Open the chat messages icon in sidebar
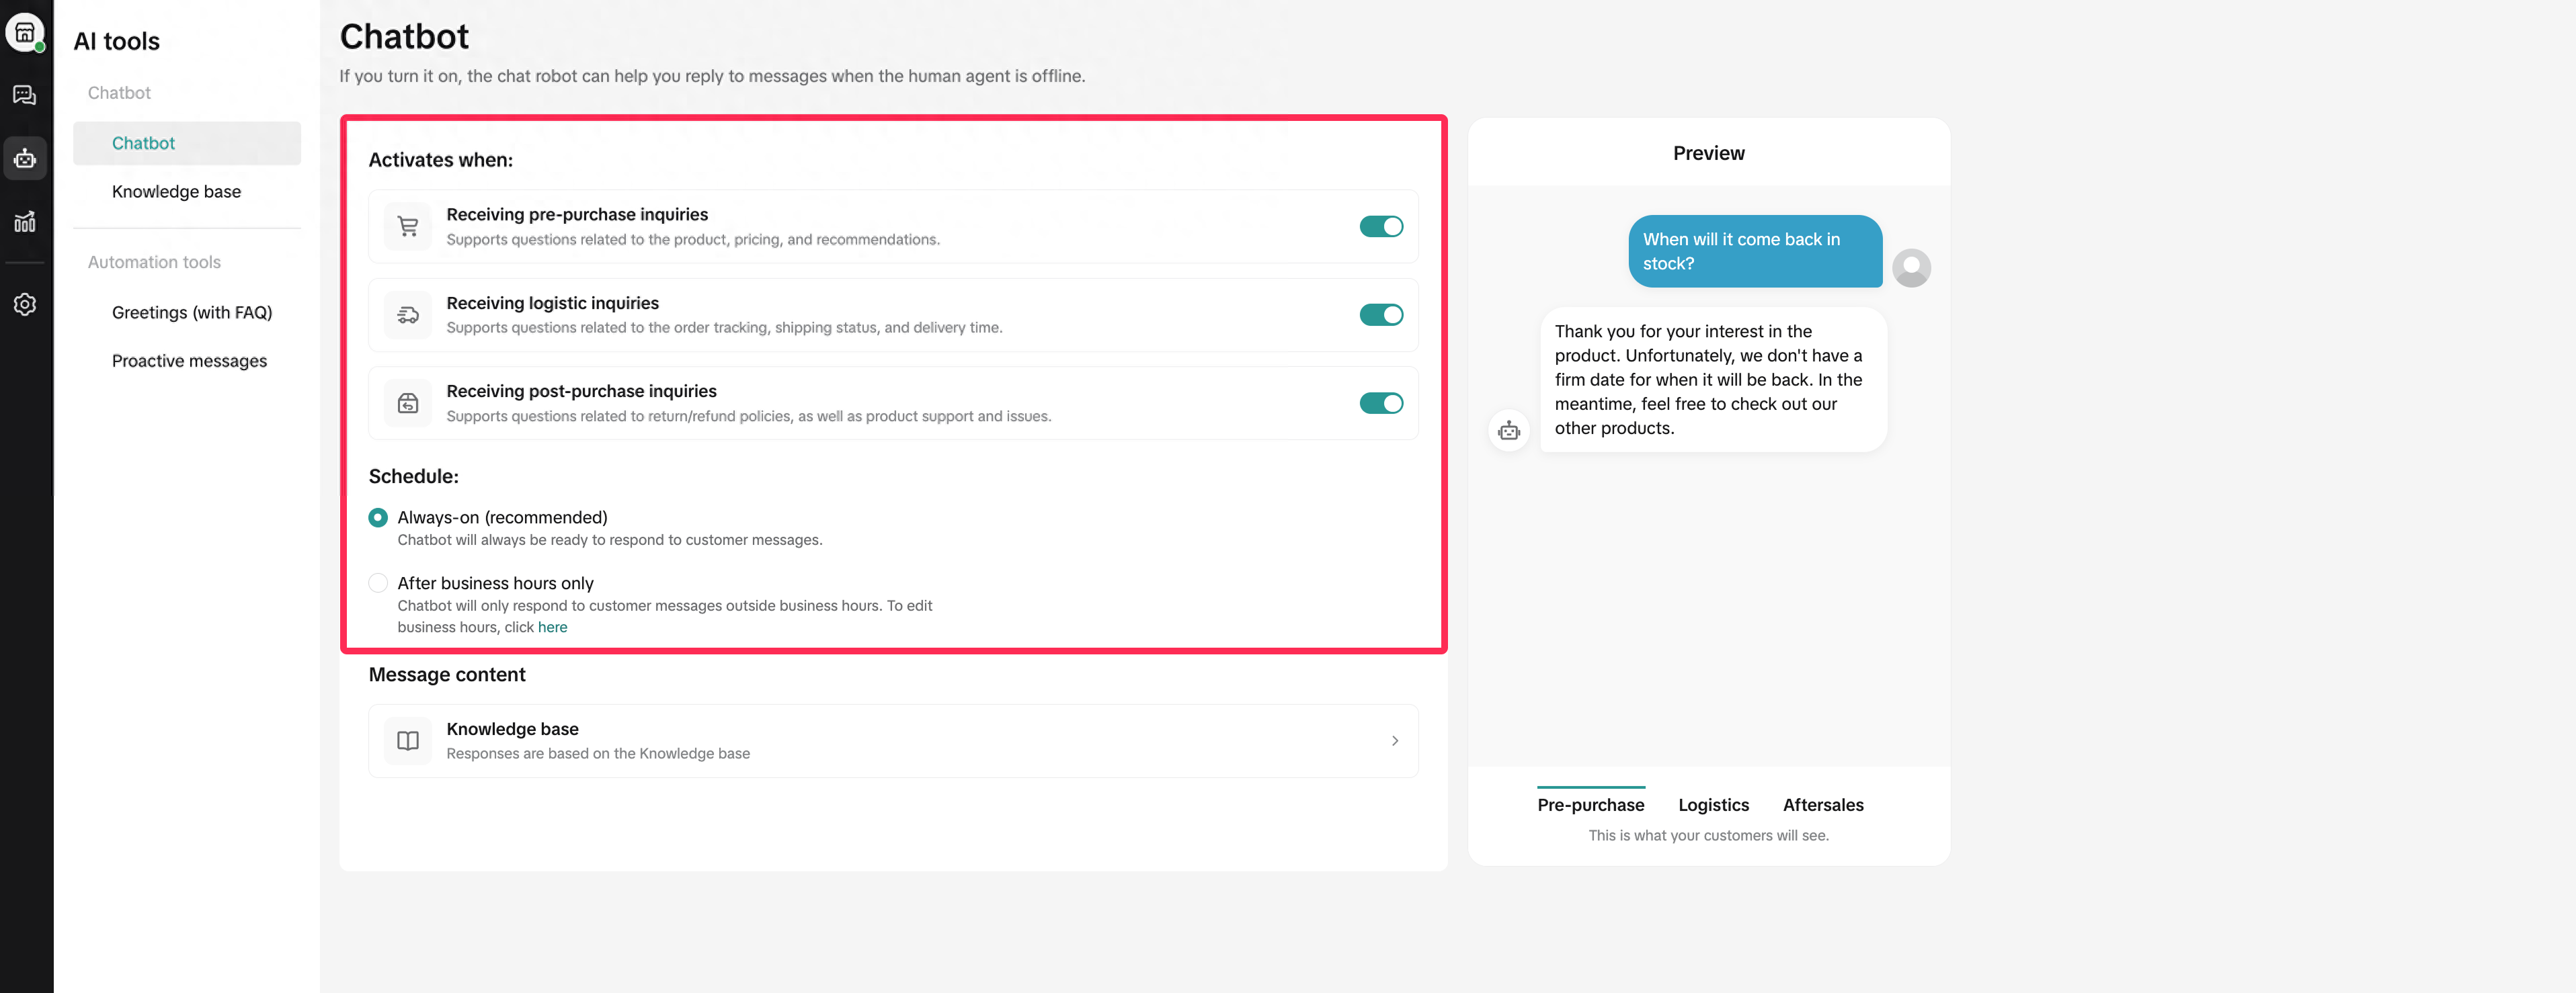Screen dimensions: 2576x993 [25, 95]
